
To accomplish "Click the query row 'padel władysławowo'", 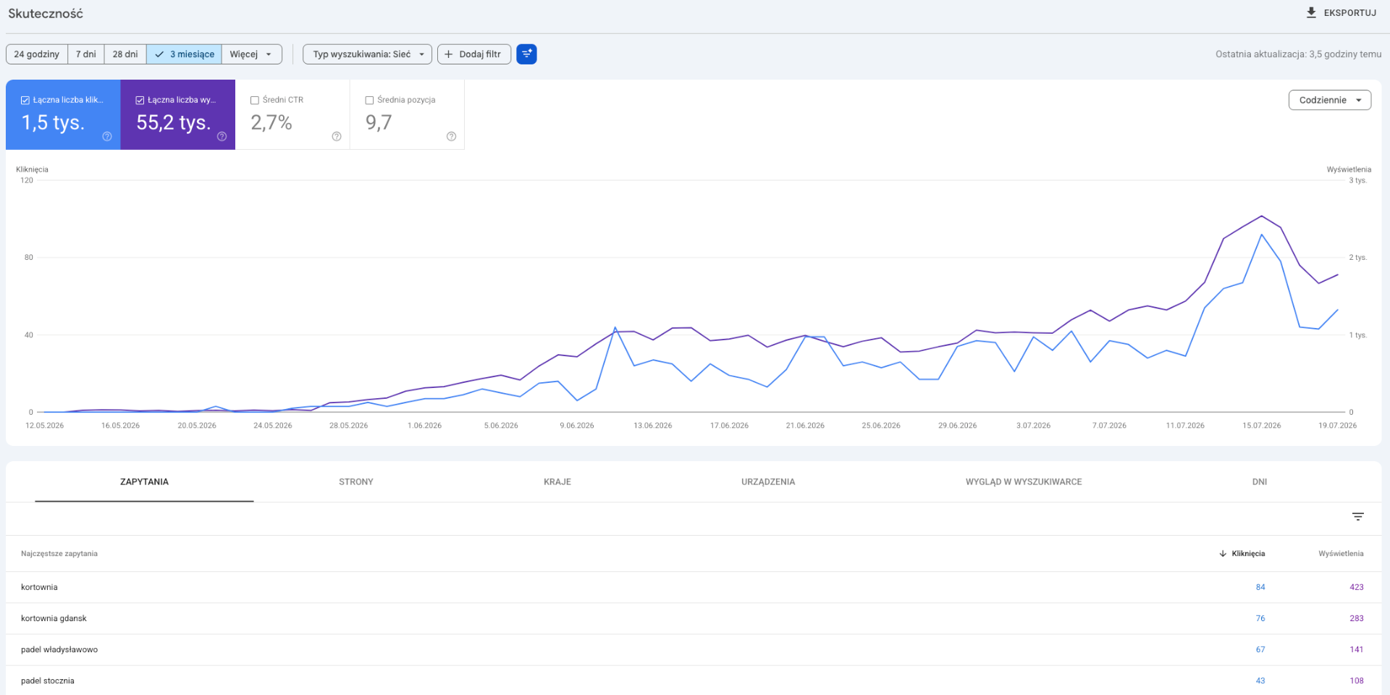I will [x=694, y=649].
